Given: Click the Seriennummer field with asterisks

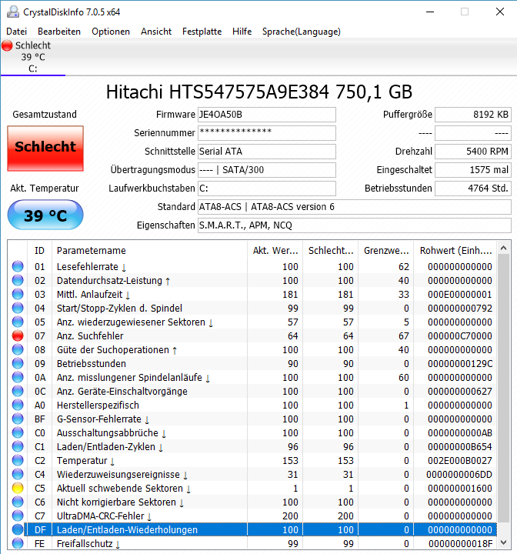Looking at the screenshot, I should (267, 133).
